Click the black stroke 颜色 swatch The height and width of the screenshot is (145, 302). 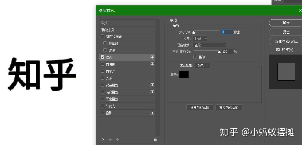coord(184,75)
